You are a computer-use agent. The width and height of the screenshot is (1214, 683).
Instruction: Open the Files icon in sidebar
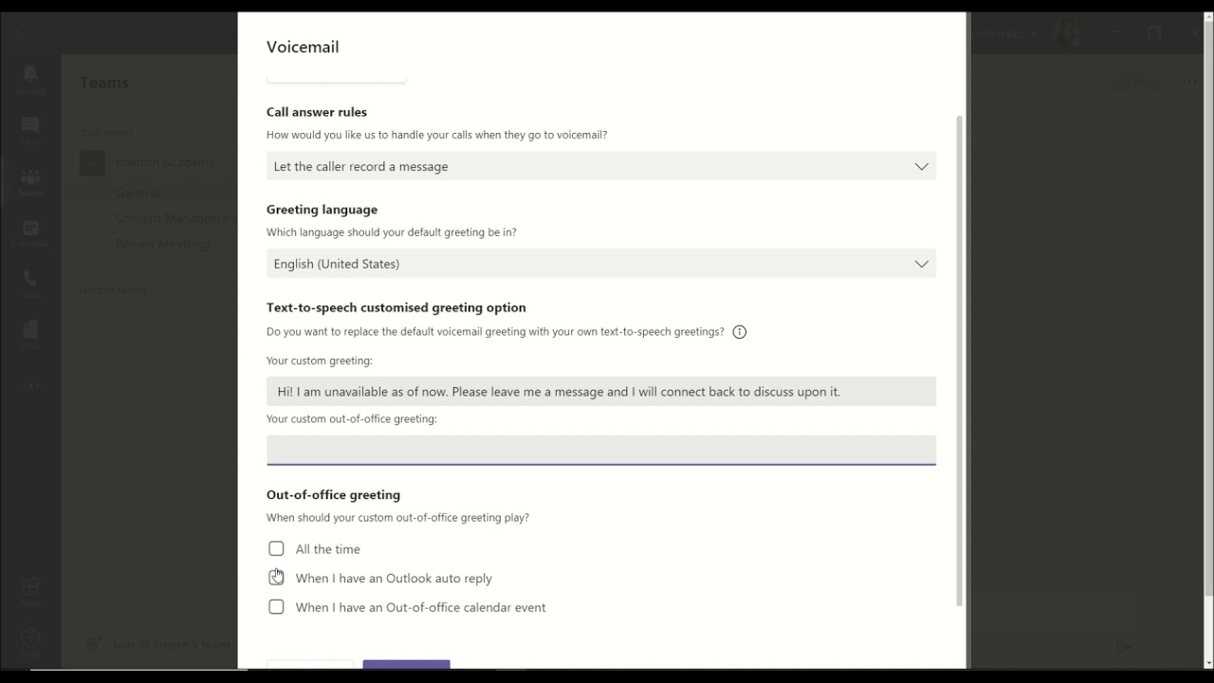30,332
